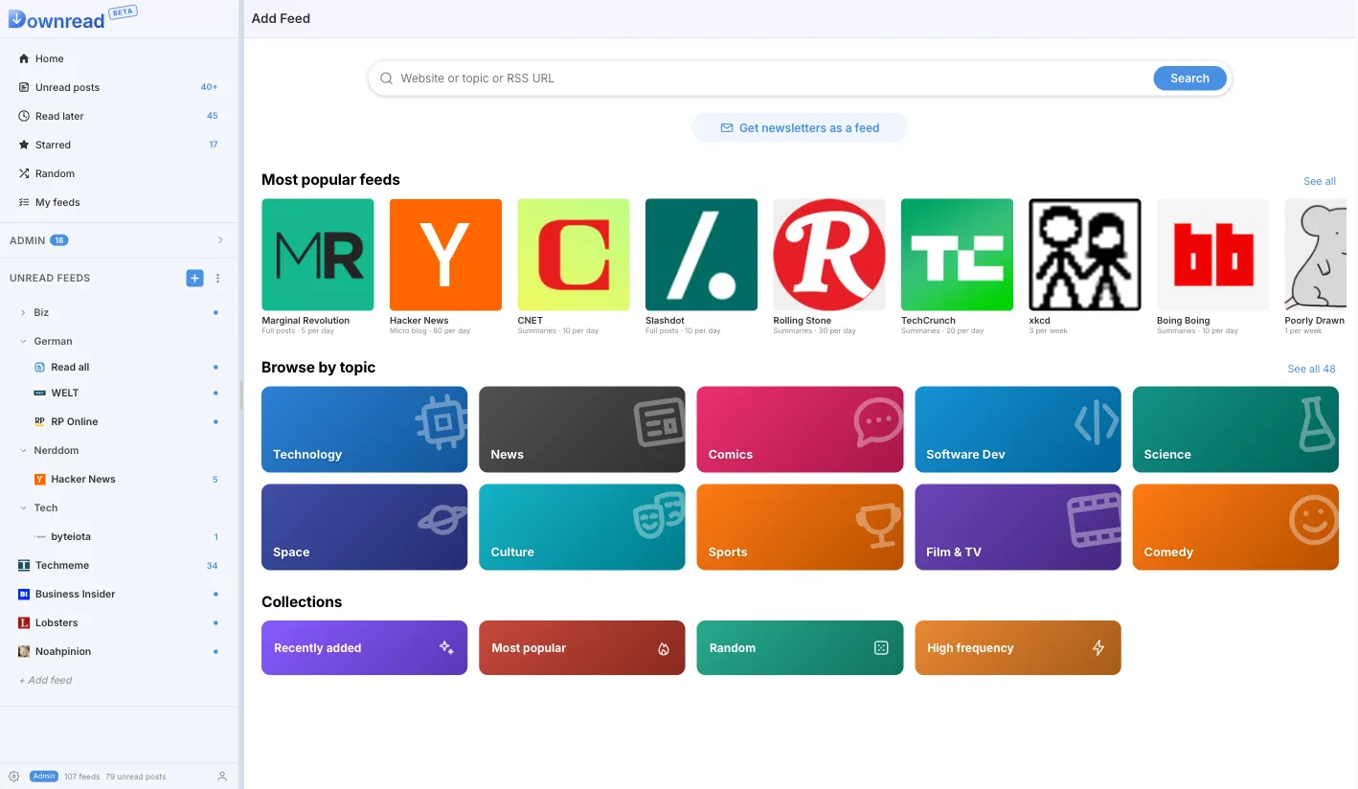Browse the Film & TV topic card

[x=1018, y=527]
